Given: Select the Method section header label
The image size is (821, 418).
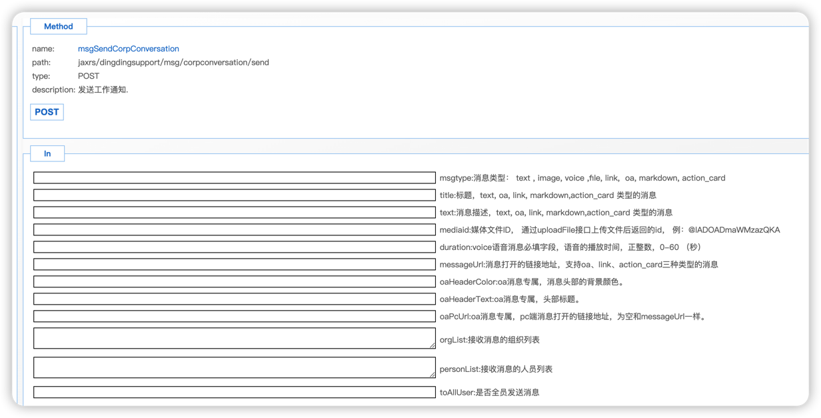Looking at the screenshot, I should [58, 27].
